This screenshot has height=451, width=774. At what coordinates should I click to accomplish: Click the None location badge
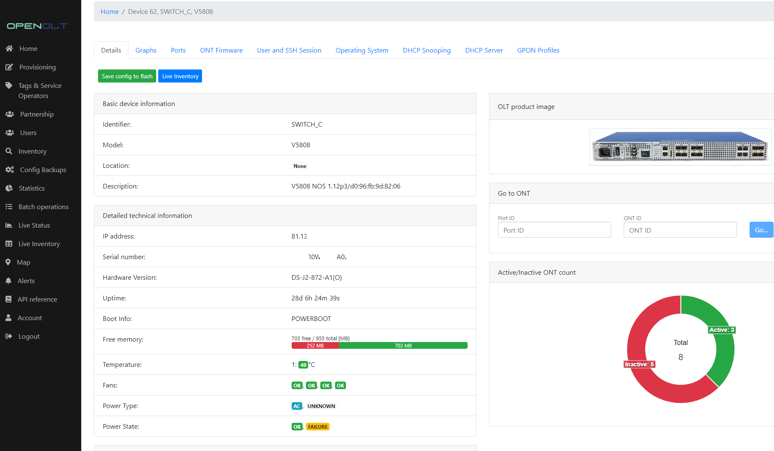coord(300,166)
